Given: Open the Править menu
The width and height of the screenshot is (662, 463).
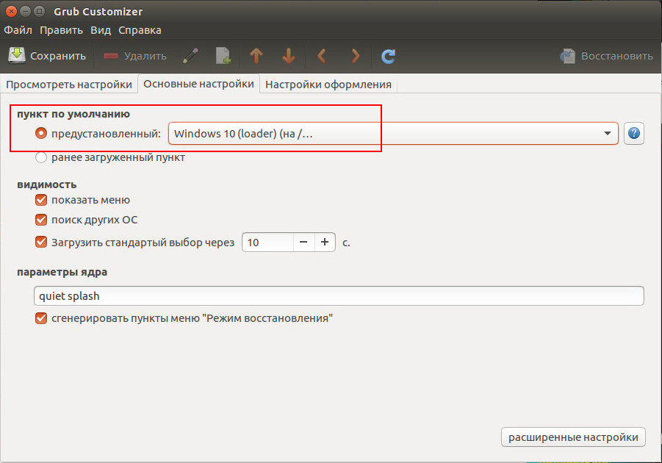Looking at the screenshot, I should tap(61, 30).
